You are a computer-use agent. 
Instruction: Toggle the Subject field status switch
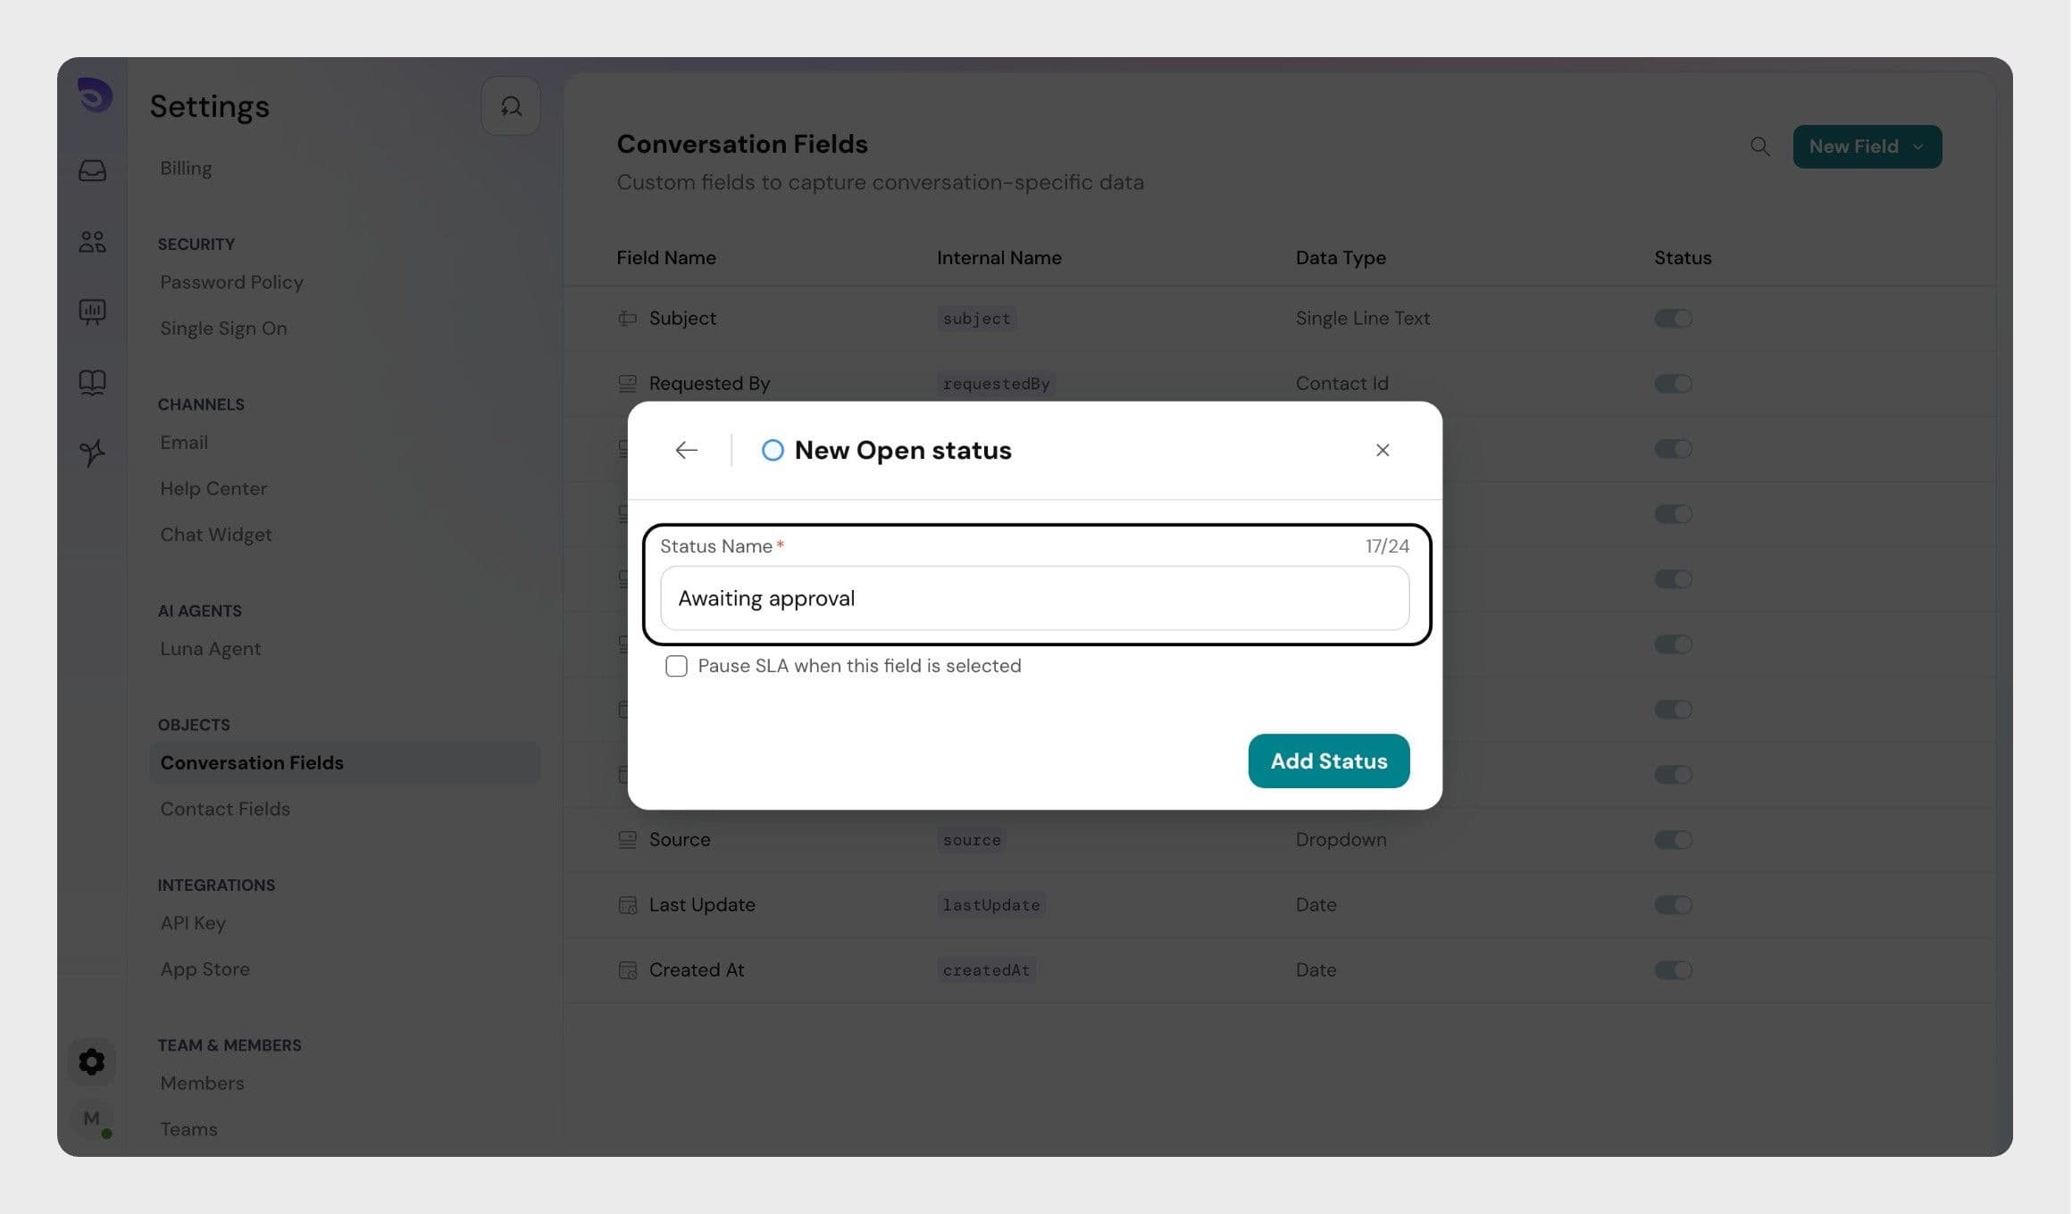point(1673,319)
